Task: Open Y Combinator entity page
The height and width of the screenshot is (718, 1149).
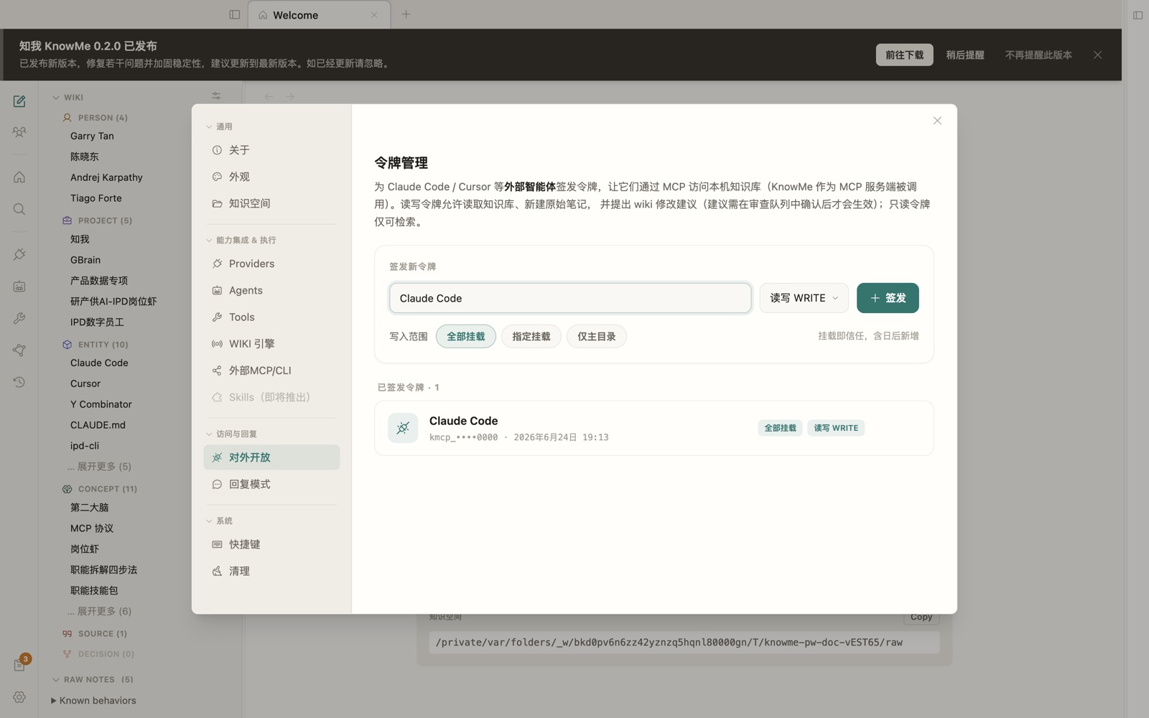Action: click(101, 404)
